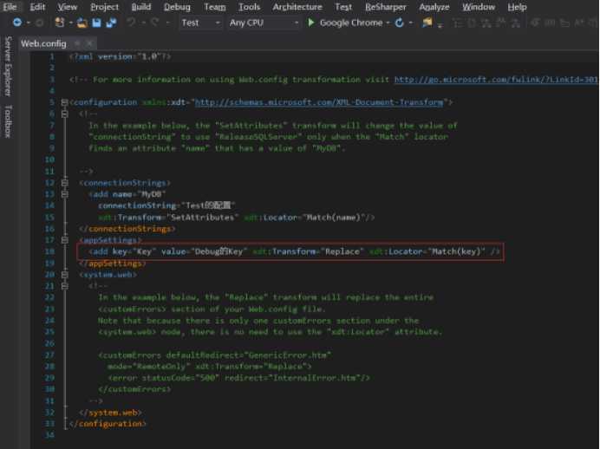
Task: Open the Server Explorer side panel tab
Action: pyautogui.click(x=9, y=66)
